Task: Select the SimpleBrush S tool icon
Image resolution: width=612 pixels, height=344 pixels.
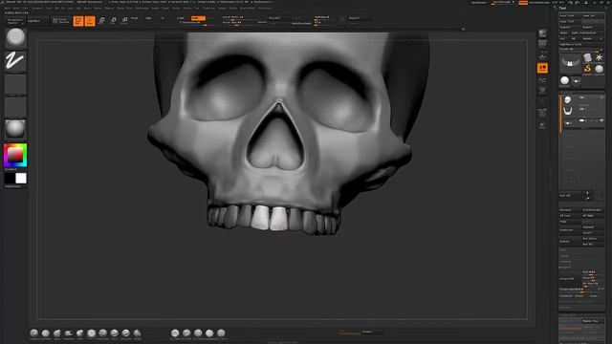Action: coord(588,69)
